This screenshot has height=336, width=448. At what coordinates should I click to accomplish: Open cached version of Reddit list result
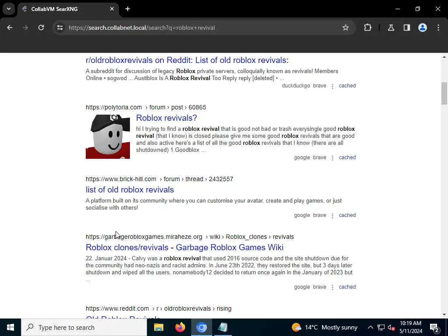[x=347, y=86]
